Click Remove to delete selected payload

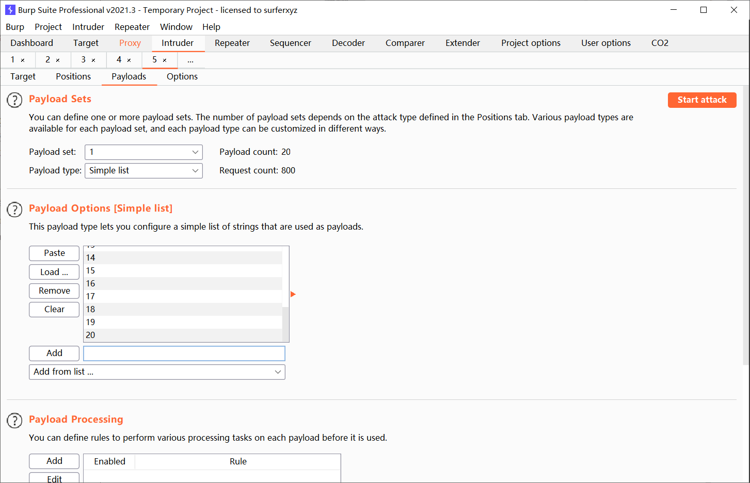(54, 291)
